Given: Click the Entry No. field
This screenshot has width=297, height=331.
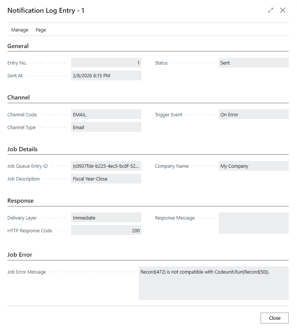Looking at the screenshot, I should coord(106,63).
